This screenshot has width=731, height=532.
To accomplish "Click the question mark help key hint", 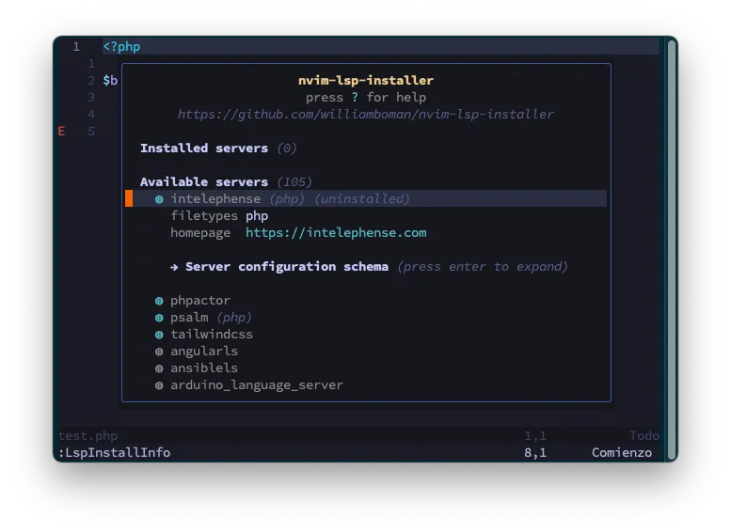I will pos(355,98).
